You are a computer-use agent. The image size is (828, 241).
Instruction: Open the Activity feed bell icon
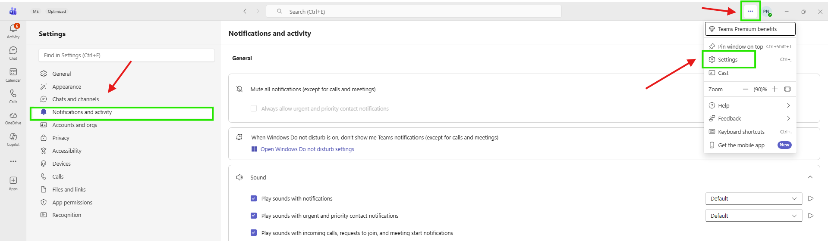pyautogui.click(x=13, y=28)
